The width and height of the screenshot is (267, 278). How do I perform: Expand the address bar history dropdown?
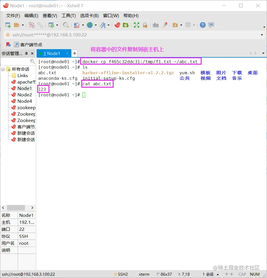(x=262, y=35)
